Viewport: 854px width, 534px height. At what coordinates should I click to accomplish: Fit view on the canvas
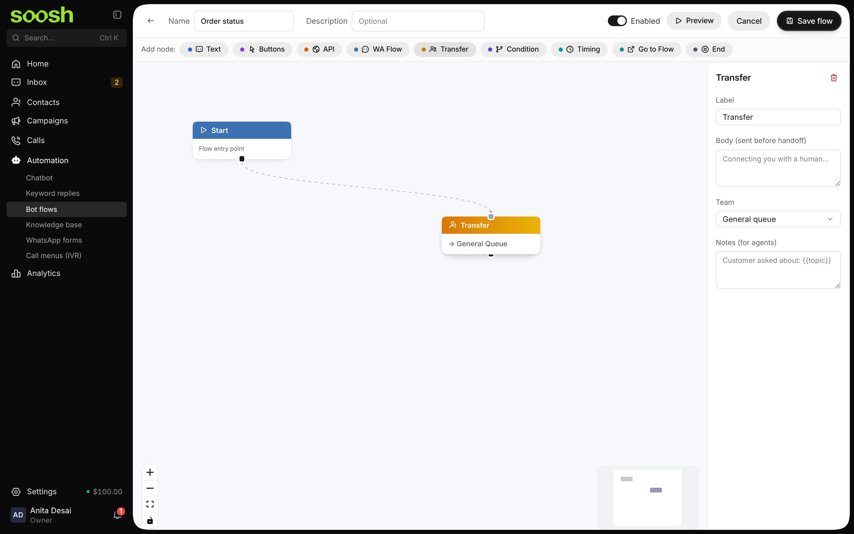(x=150, y=504)
